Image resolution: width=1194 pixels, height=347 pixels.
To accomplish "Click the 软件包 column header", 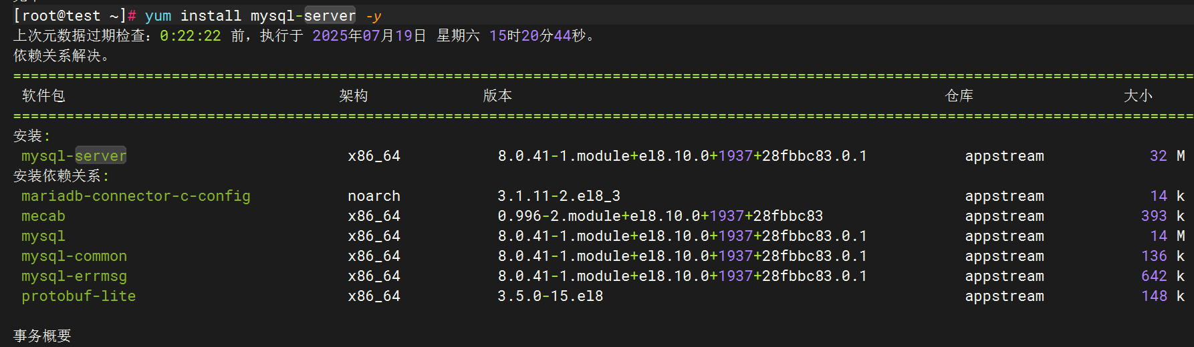I will pyautogui.click(x=43, y=96).
